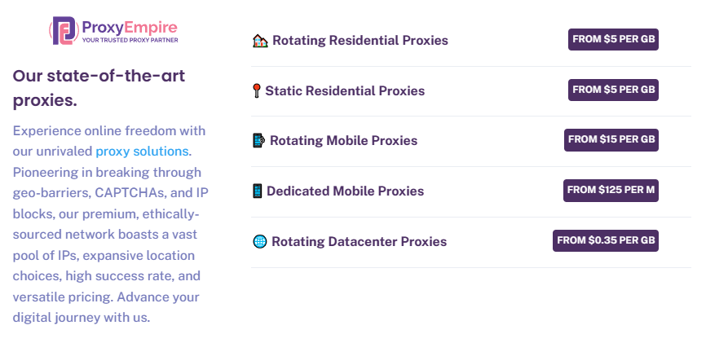The image size is (706, 343).
Task: Click the FROM $15 PER GB button
Action: coord(611,139)
